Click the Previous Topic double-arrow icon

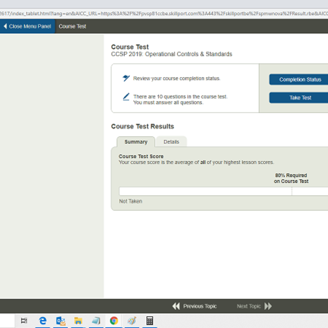click(x=176, y=306)
